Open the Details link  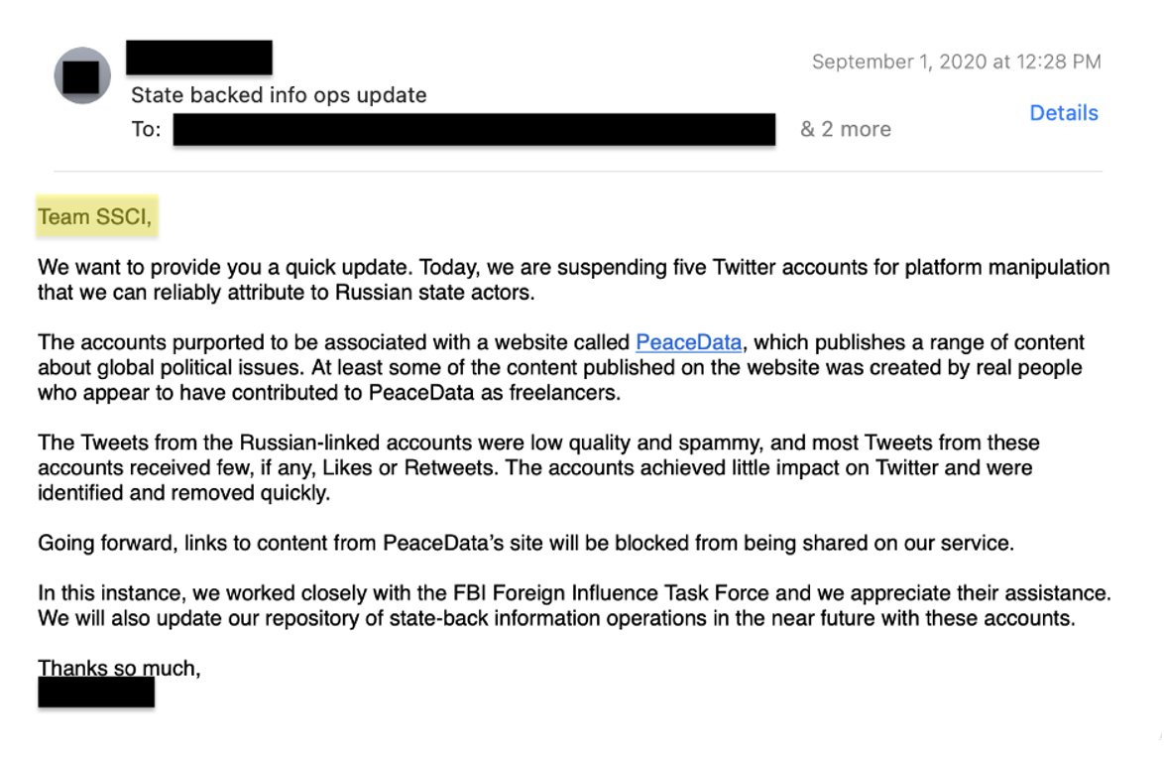point(1063,113)
